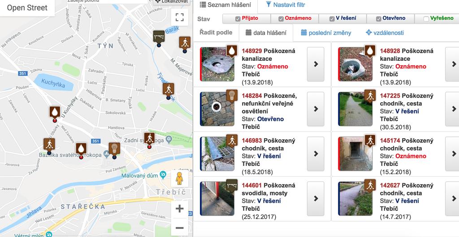The width and height of the screenshot is (459, 237).
Task: Click lightbulb icon of report 148284
Action: coord(232,96)
